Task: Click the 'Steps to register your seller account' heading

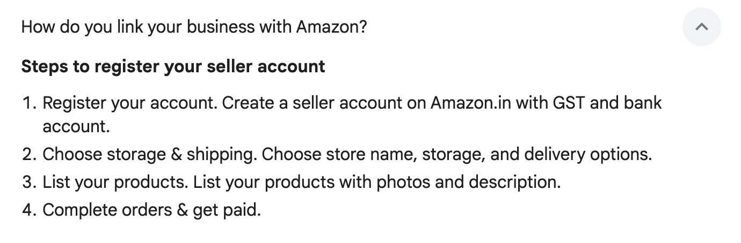Action: point(173,66)
